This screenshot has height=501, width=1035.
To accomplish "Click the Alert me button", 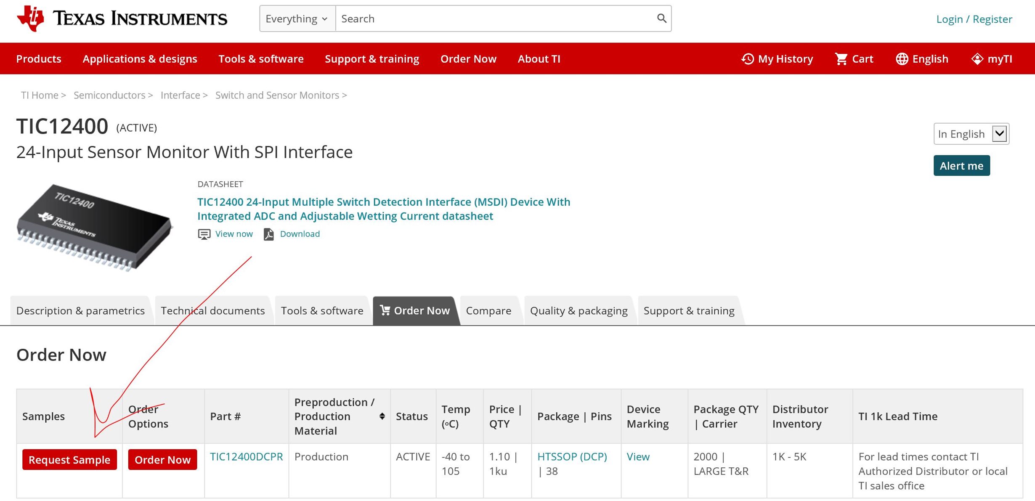I will [961, 166].
